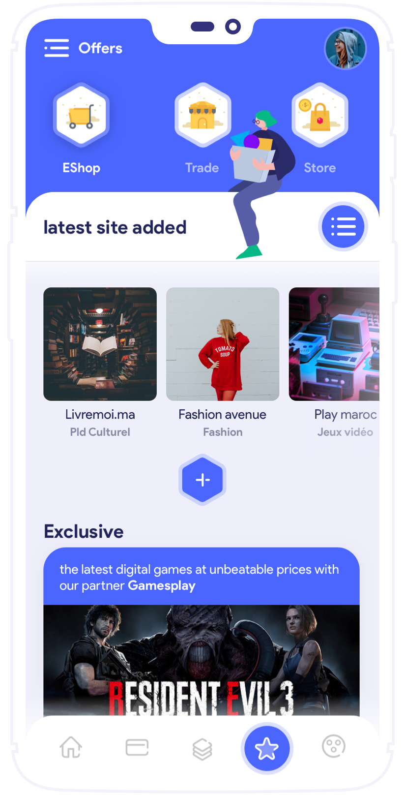The height and width of the screenshot is (795, 405).
Task: Tap the Resident Evil 3 banner
Action: 202,660
